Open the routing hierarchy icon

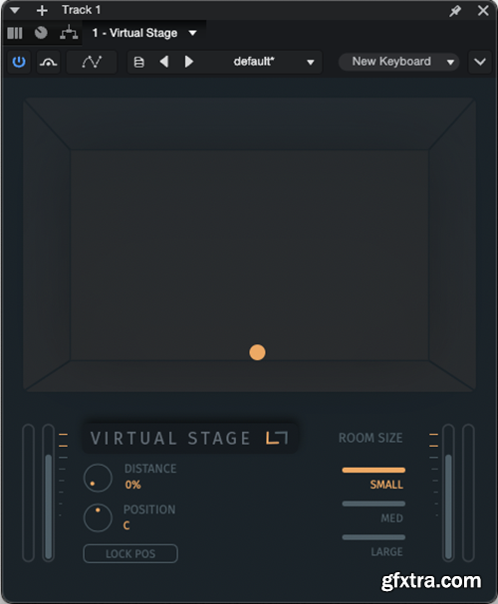(x=69, y=33)
